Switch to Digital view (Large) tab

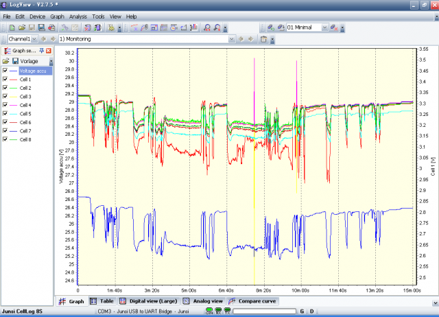[x=149, y=301]
